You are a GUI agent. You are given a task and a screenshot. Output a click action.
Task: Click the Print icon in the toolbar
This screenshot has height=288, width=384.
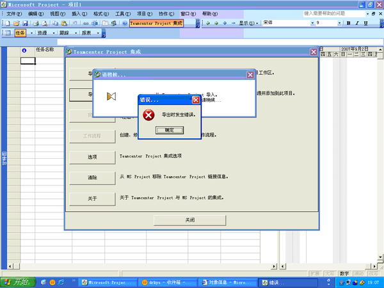point(36,23)
